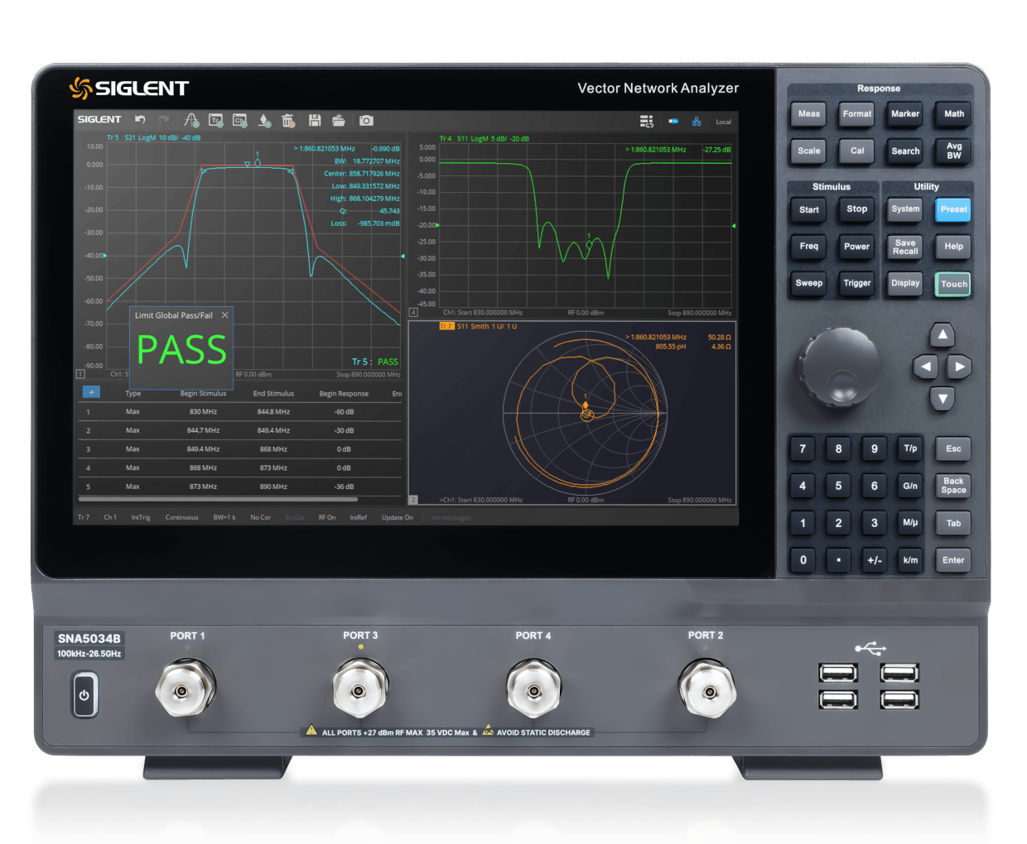The width and height of the screenshot is (1027, 844).
Task: Click the add channel icon
Action: [x=240, y=121]
